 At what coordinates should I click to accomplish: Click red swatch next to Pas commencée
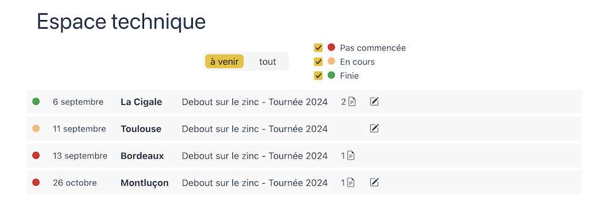[331, 48]
